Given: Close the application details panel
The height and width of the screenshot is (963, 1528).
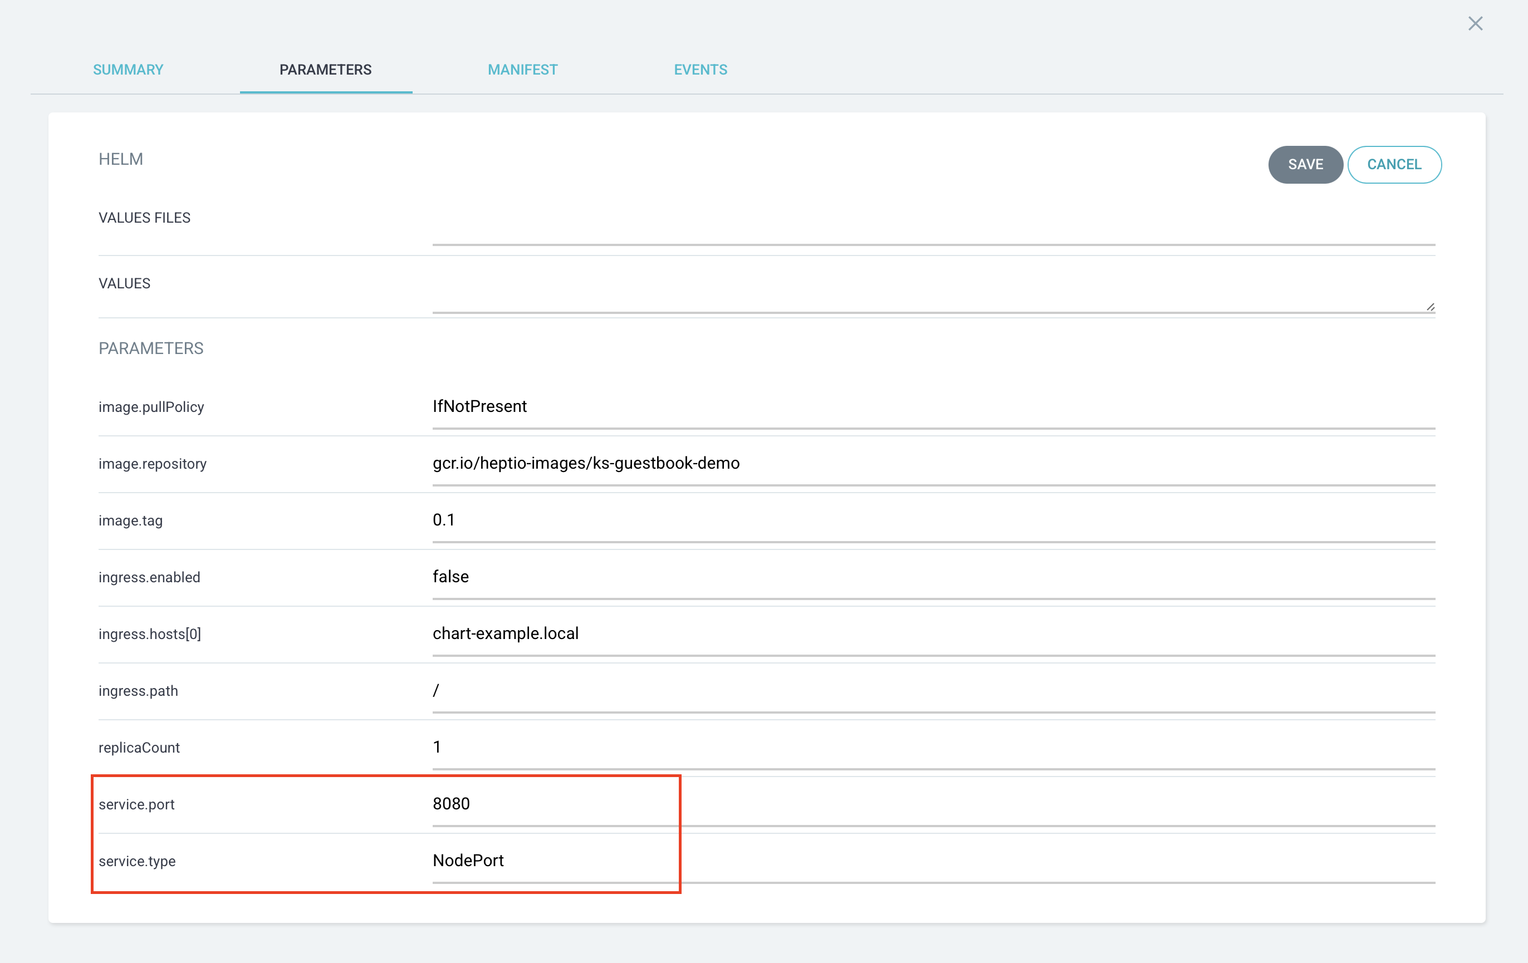Looking at the screenshot, I should (1475, 24).
